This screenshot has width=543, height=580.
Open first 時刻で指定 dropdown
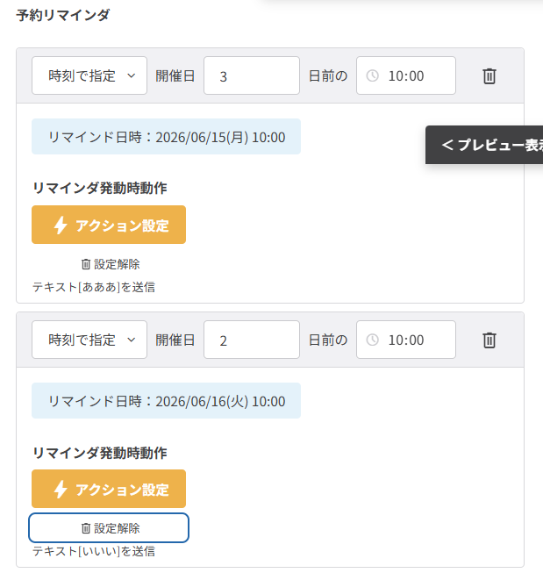pos(89,75)
